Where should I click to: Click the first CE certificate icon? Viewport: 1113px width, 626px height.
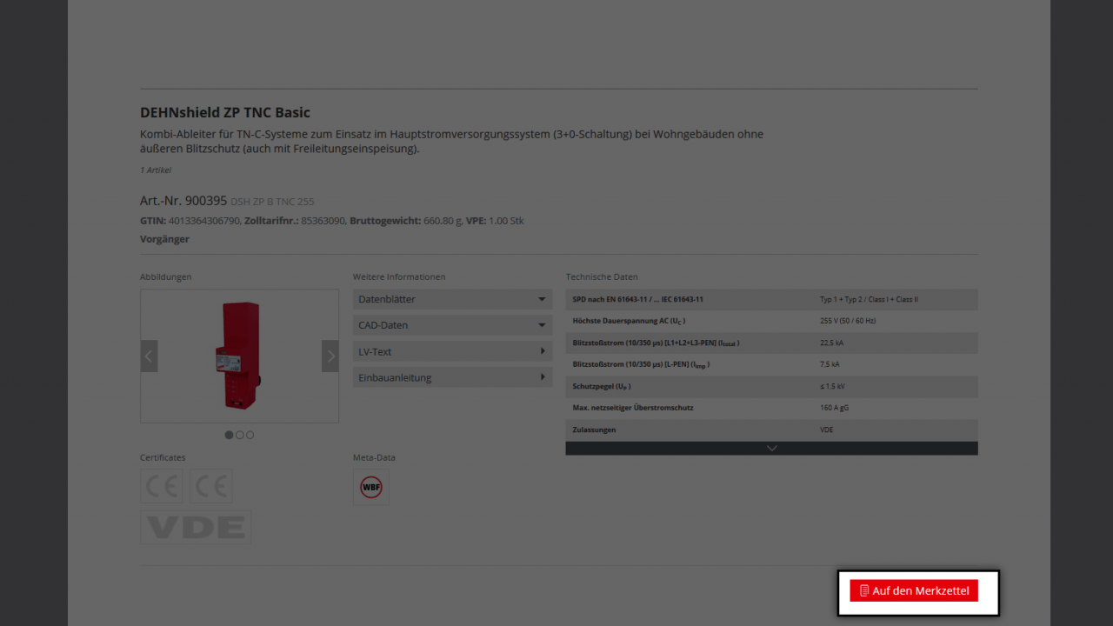[x=162, y=486]
